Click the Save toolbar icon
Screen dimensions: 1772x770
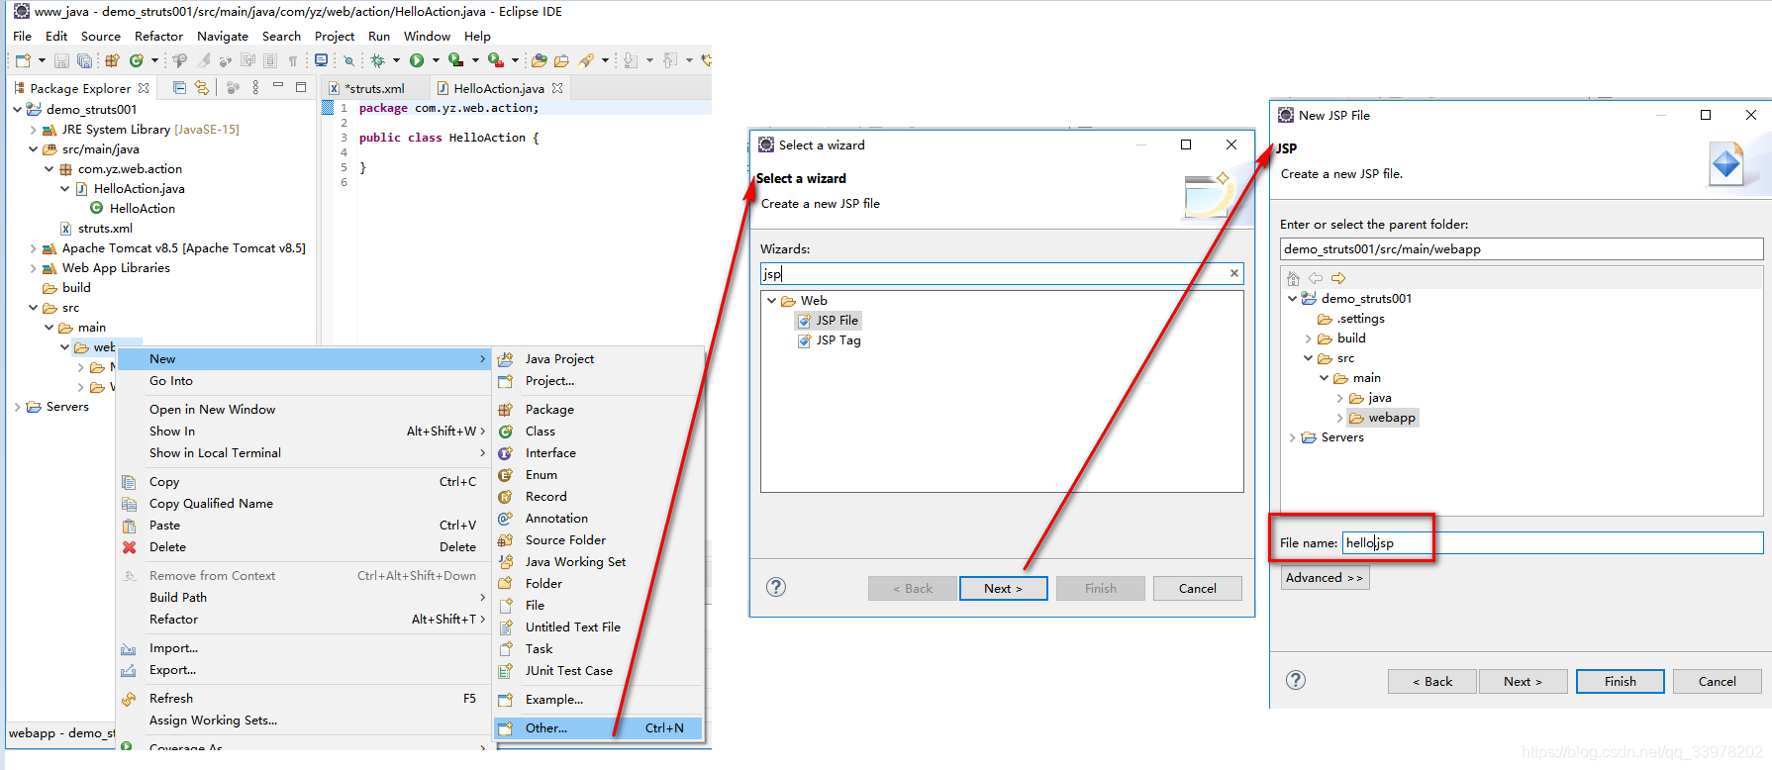(61, 60)
